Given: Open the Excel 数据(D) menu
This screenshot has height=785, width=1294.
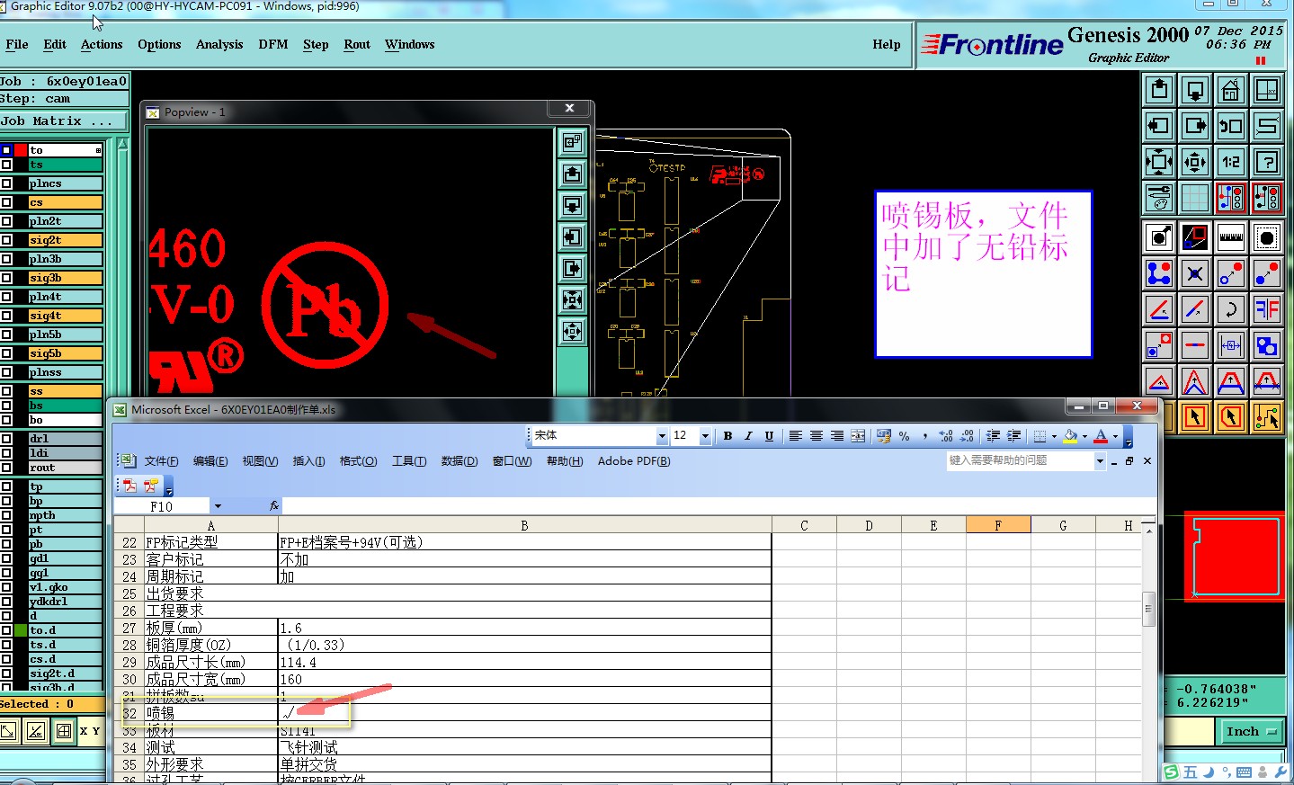Looking at the screenshot, I should [x=460, y=460].
